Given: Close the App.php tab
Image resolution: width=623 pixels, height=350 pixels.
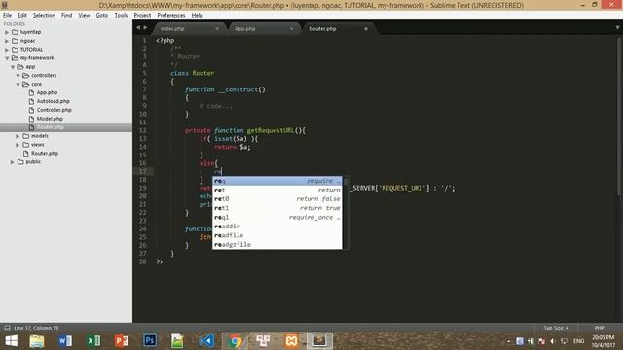Looking at the screenshot, I should [x=292, y=28].
